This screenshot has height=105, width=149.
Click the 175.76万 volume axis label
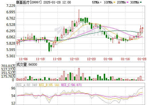8,77
